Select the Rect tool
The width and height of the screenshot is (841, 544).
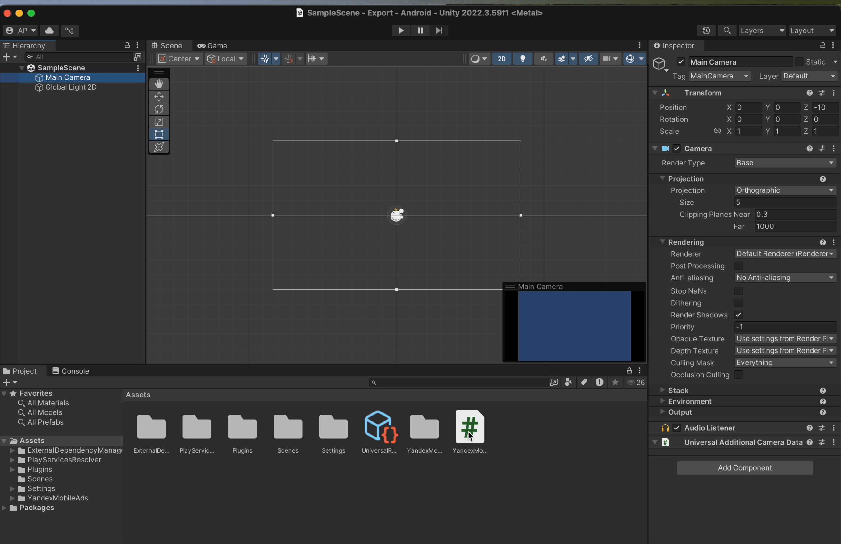(159, 135)
